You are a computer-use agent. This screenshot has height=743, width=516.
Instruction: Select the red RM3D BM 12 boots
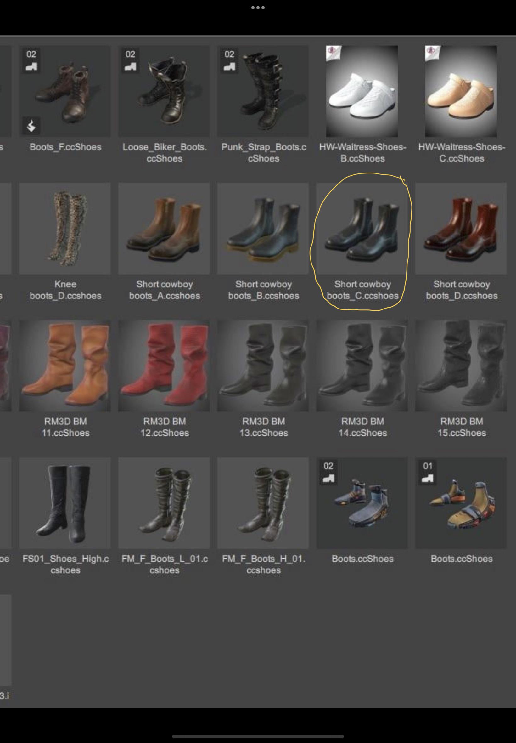[164, 366]
